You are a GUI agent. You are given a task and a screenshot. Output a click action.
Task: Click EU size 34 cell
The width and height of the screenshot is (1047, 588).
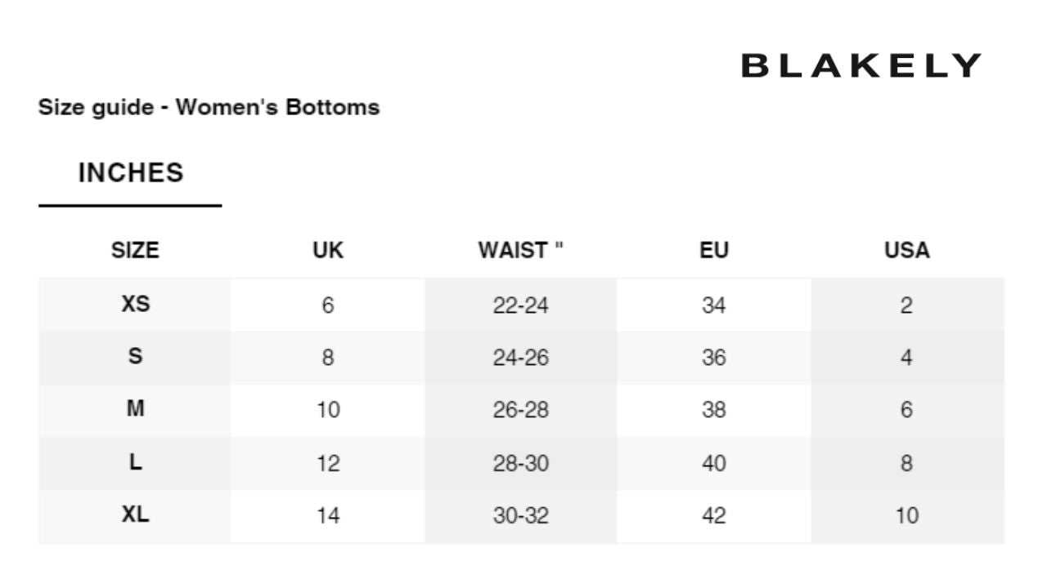(x=714, y=305)
